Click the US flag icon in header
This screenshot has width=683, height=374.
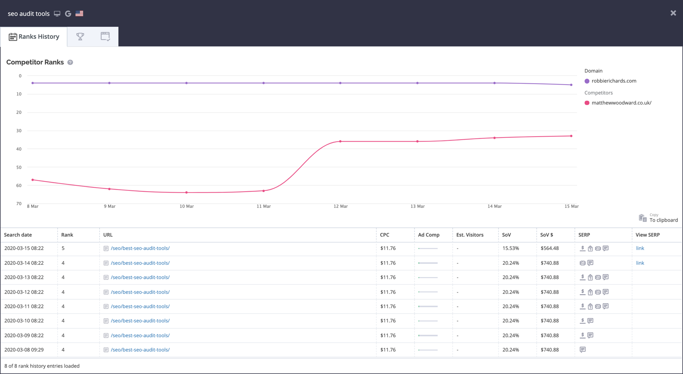pos(79,14)
